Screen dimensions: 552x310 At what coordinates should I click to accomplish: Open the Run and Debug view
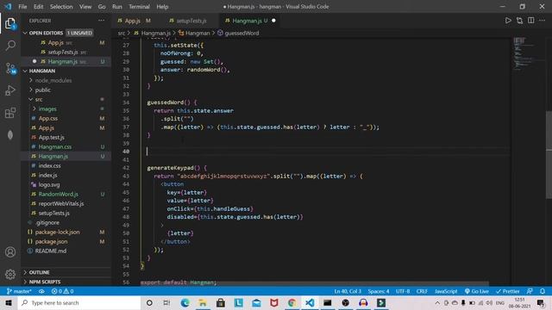pos(10,90)
